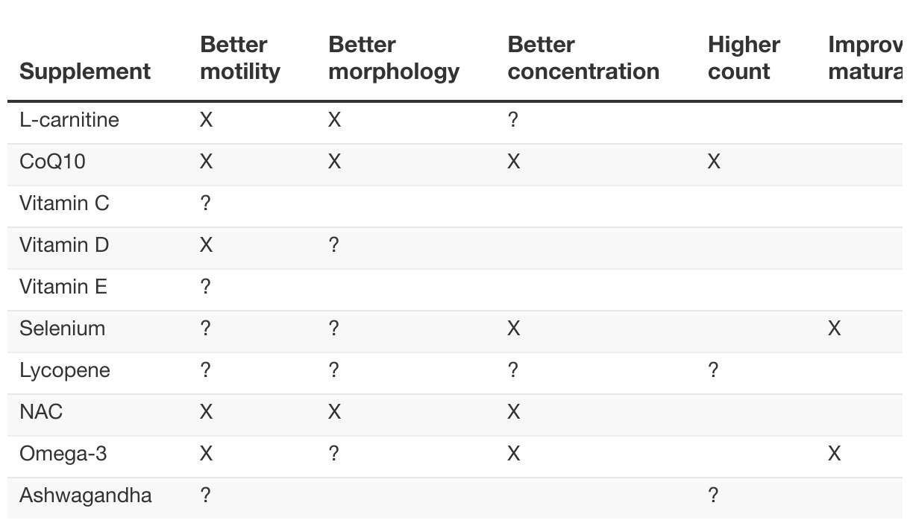Click CoQ10 Higher count X mark
Image resolution: width=910 pixels, height=526 pixels.
point(714,162)
